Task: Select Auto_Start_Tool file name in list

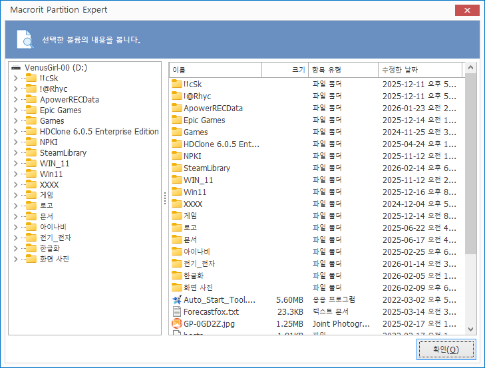Action: (220, 299)
